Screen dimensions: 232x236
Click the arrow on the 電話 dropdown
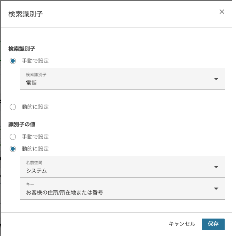coord(216,79)
